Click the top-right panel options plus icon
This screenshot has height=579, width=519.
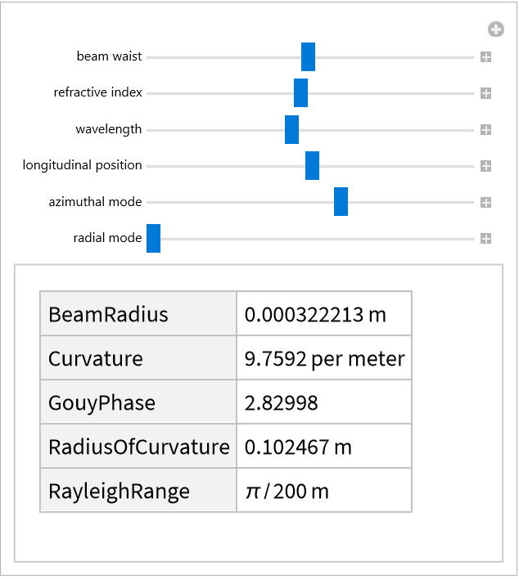(x=495, y=29)
